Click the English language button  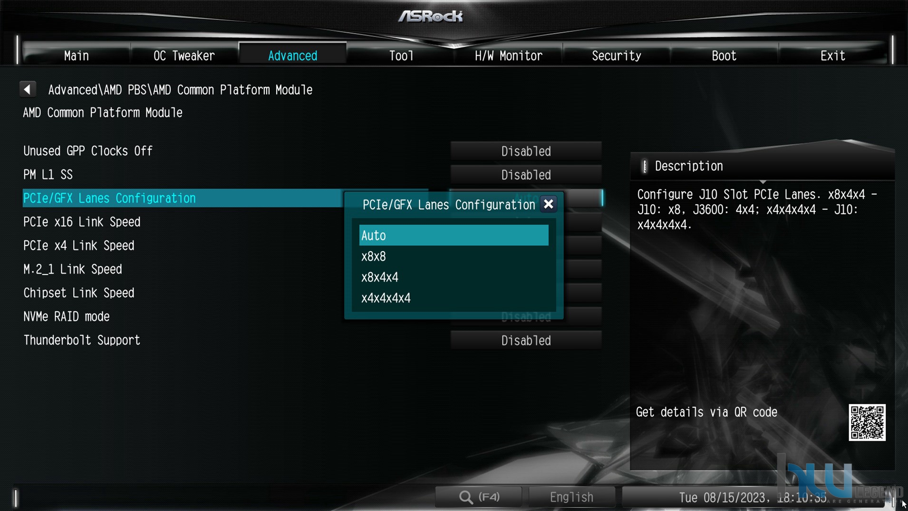(x=571, y=497)
